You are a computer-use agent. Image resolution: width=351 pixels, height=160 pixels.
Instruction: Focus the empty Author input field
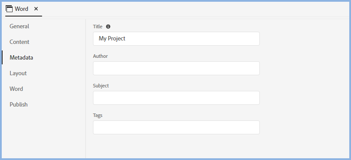click(176, 68)
